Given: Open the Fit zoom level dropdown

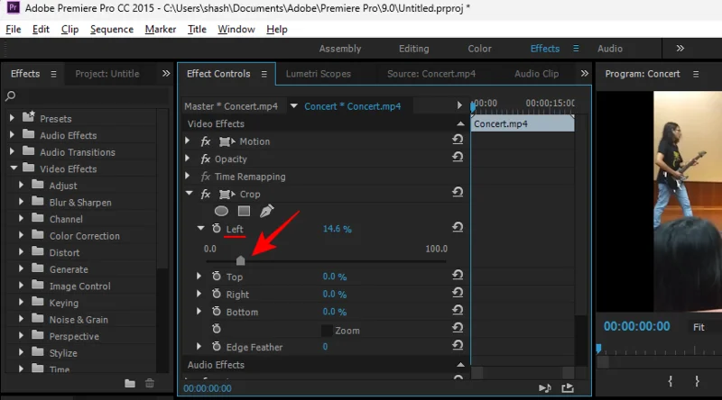Looking at the screenshot, I should [704, 327].
